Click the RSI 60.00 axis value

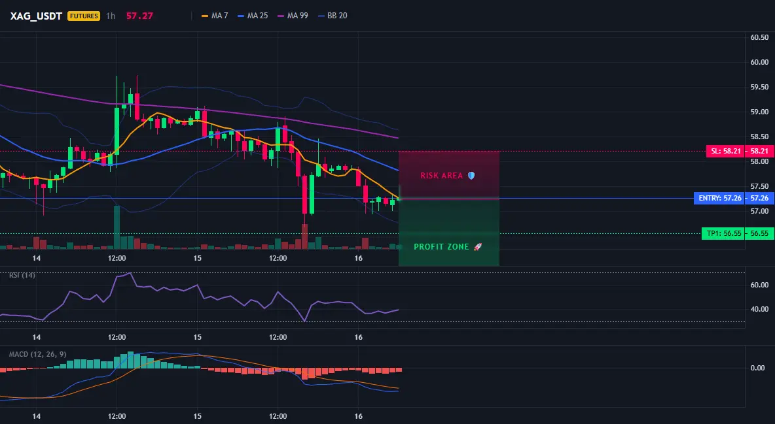pos(759,285)
